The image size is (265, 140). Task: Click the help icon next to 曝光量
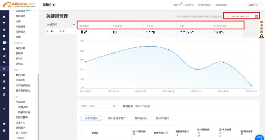88,26
